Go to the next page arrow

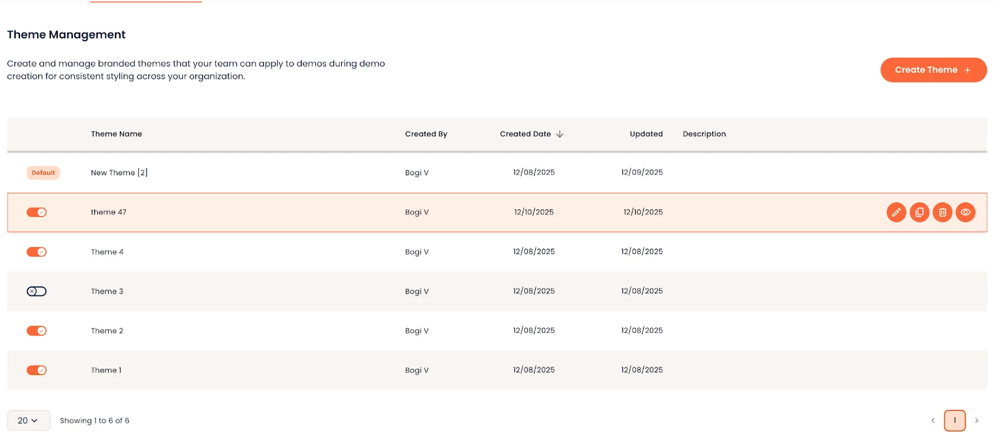pyautogui.click(x=977, y=420)
